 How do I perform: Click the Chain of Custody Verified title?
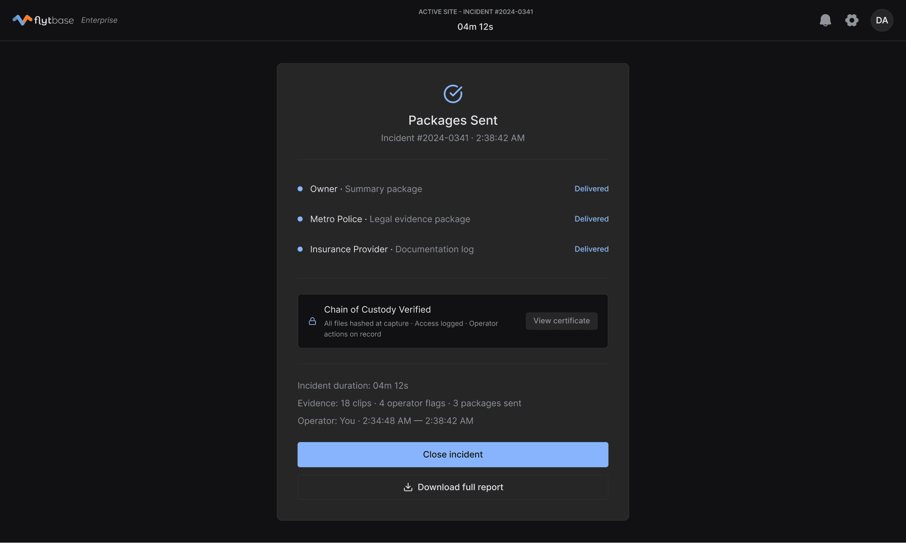click(377, 310)
